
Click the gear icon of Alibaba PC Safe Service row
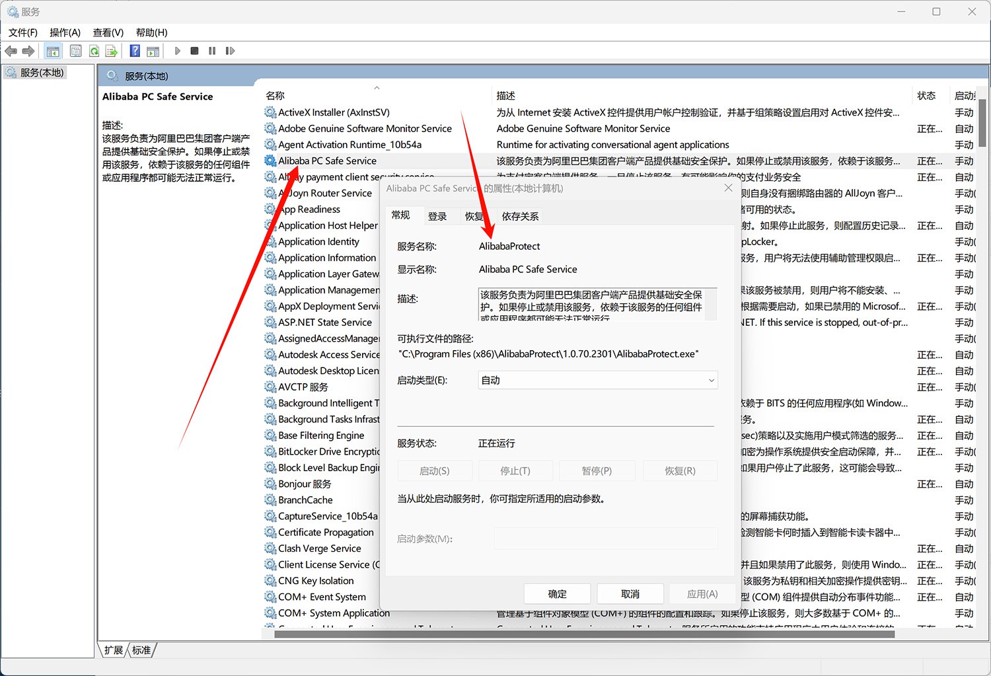270,161
